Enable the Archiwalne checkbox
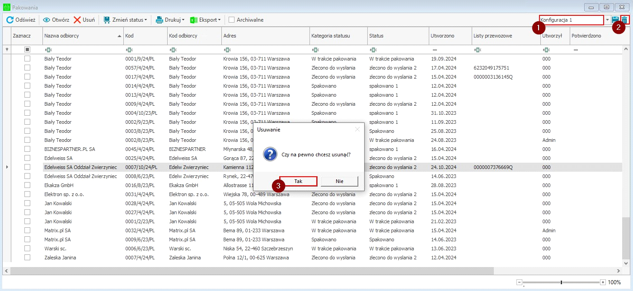 click(231, 20)
